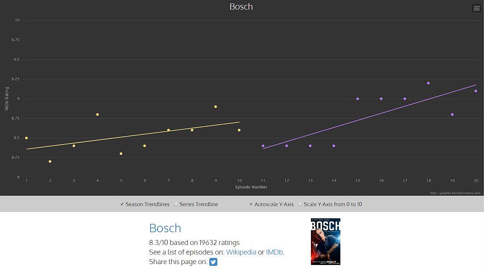Select Scale Y-Axis from 0 to 10
This screenshot has height=269, width=484.
pyautogui.click(x=300, y=204)
